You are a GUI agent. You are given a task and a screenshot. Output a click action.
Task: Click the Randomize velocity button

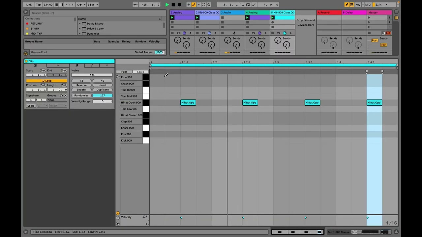tap(81, 95)
